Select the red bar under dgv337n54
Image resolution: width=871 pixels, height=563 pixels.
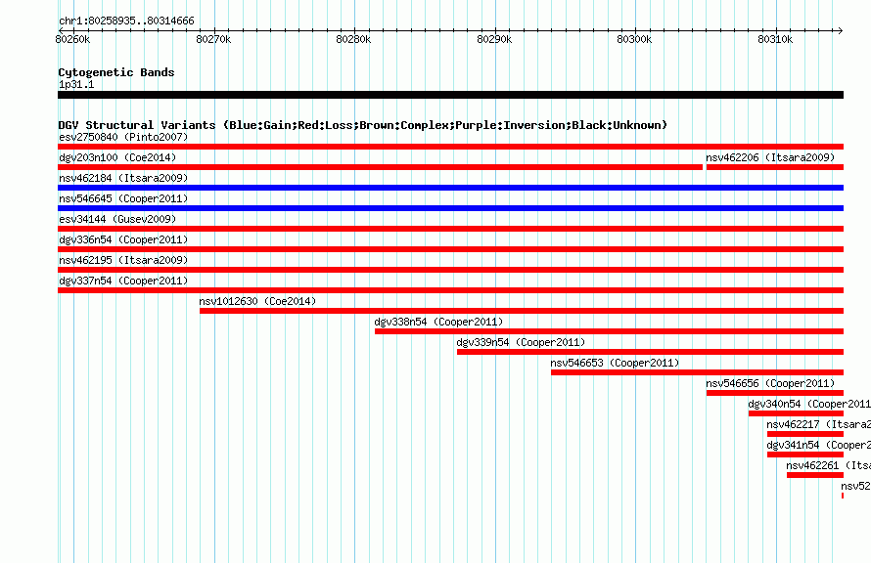pos(450,290)
